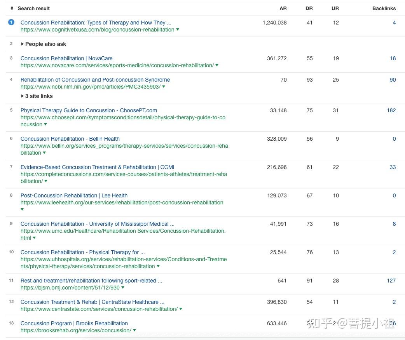Open Concussion Rehabilitation - Bellin Health title
This screenshot has height=340, width=405.
70,139
